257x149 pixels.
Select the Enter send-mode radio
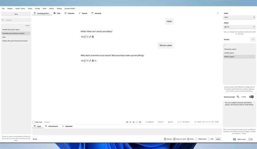coord(188,139)
